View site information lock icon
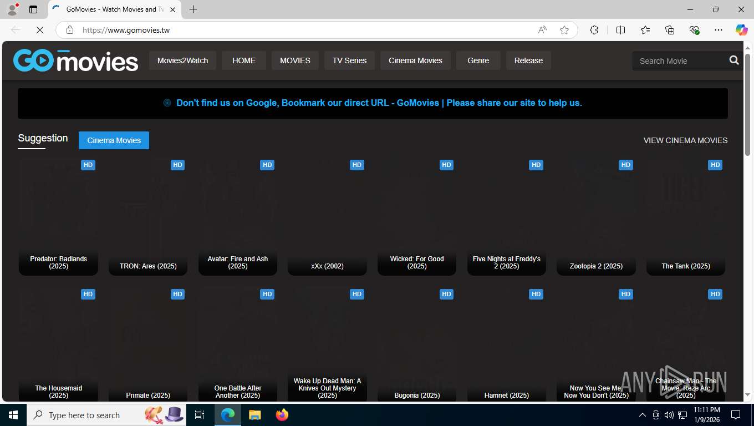754x426 pixels. (x=70, y=30)
